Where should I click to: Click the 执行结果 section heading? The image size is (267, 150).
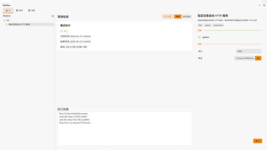click(63, 109)
